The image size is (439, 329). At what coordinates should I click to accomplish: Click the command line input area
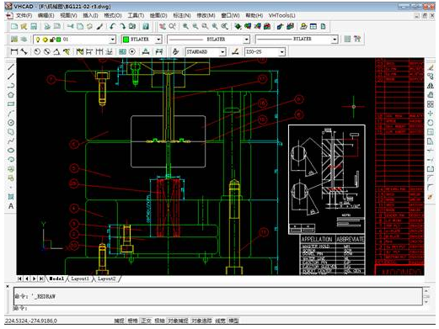(218, 308)
